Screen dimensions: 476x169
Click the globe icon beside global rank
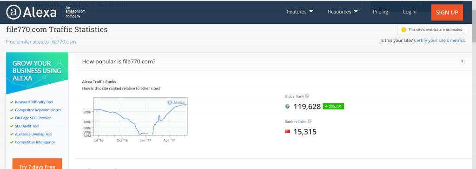click(x=287, y=107)
